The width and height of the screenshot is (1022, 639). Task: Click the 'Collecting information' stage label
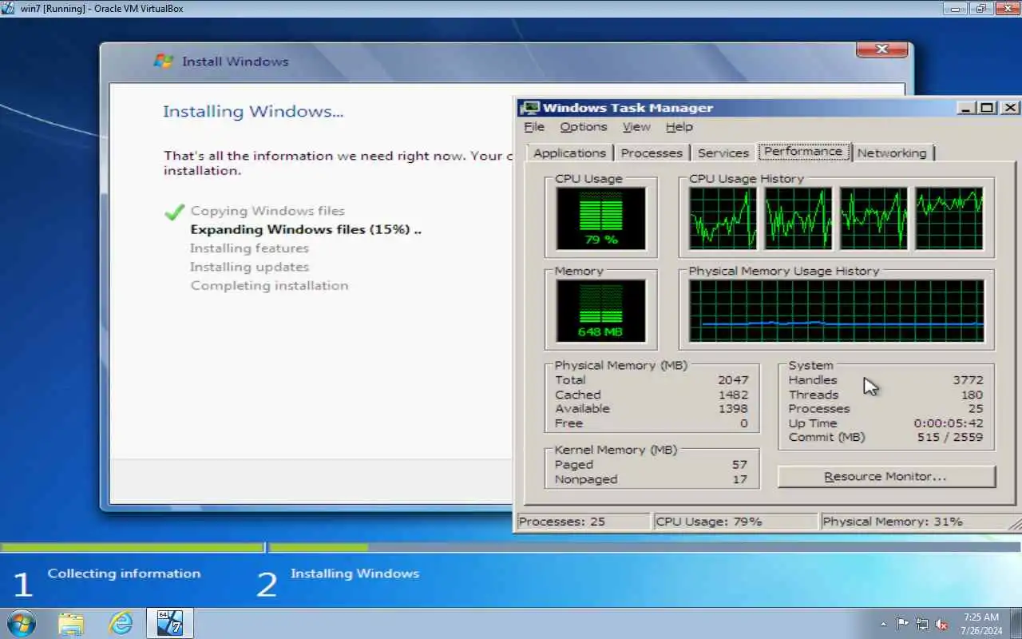pos(124,574)
